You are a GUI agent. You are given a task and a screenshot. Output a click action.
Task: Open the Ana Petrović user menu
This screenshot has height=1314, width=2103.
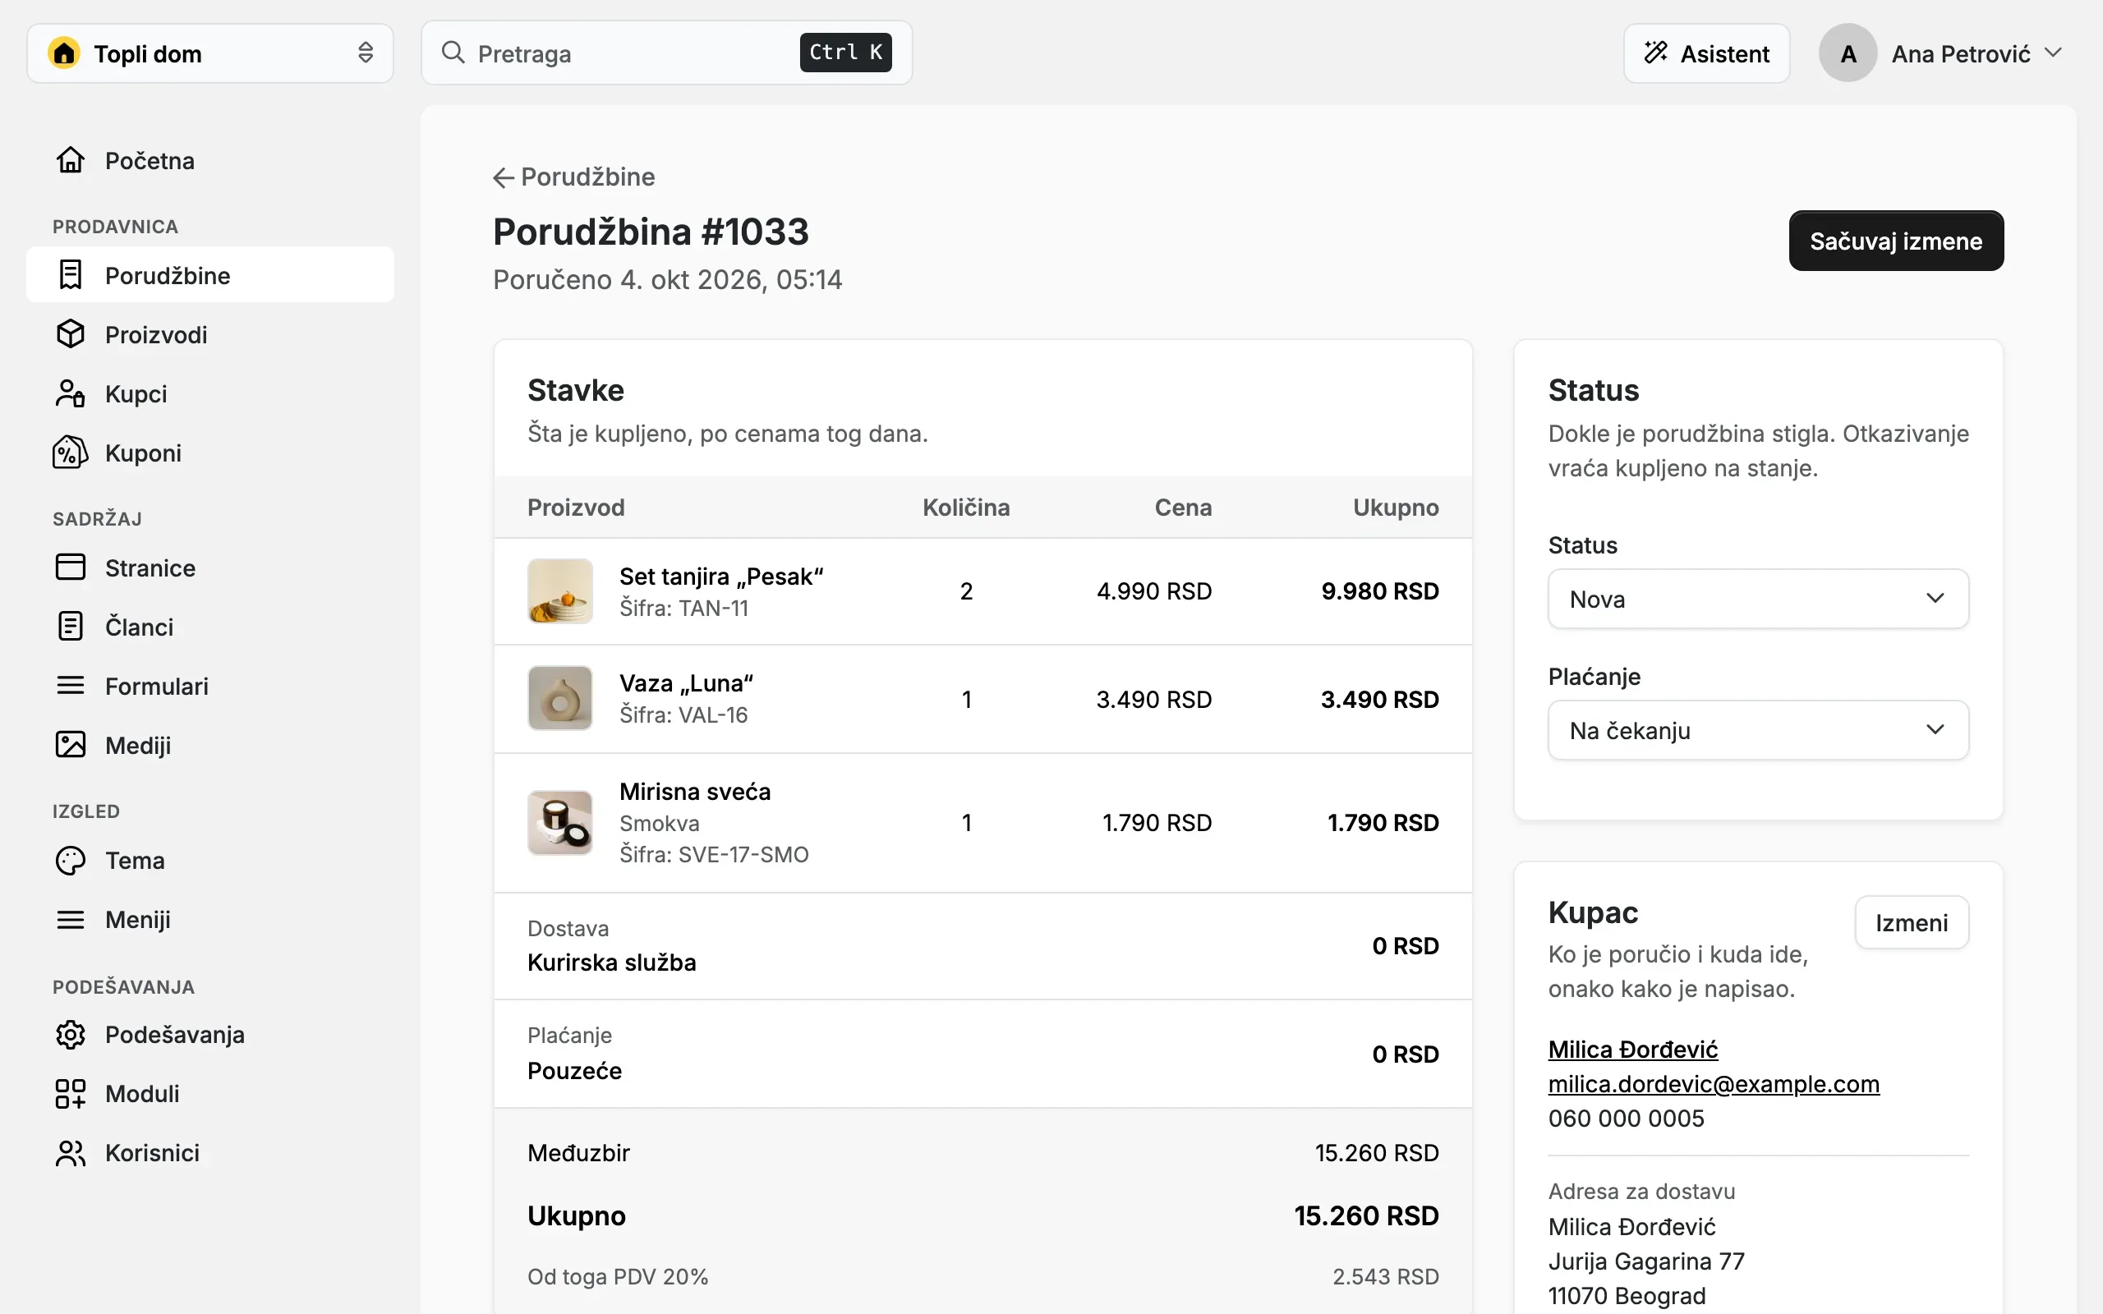tap(1940, 53)
